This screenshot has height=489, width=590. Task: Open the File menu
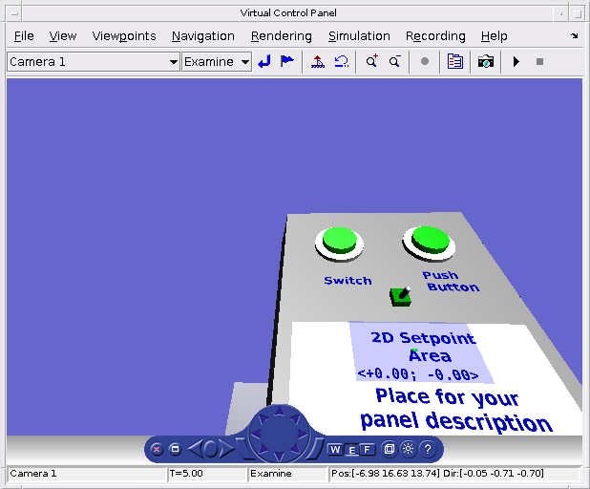click(x=24, y=36)
